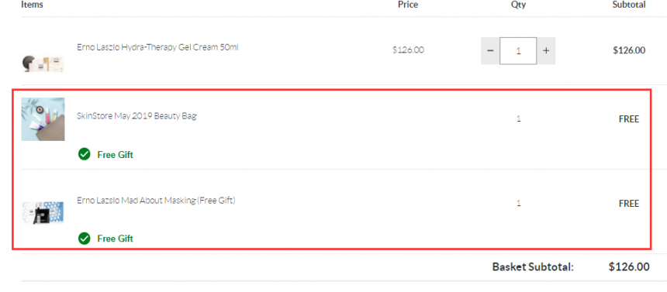Click the FREE subtotal for Beauty Bag
Screen dimensions: 667x292
tap(629, 119)
